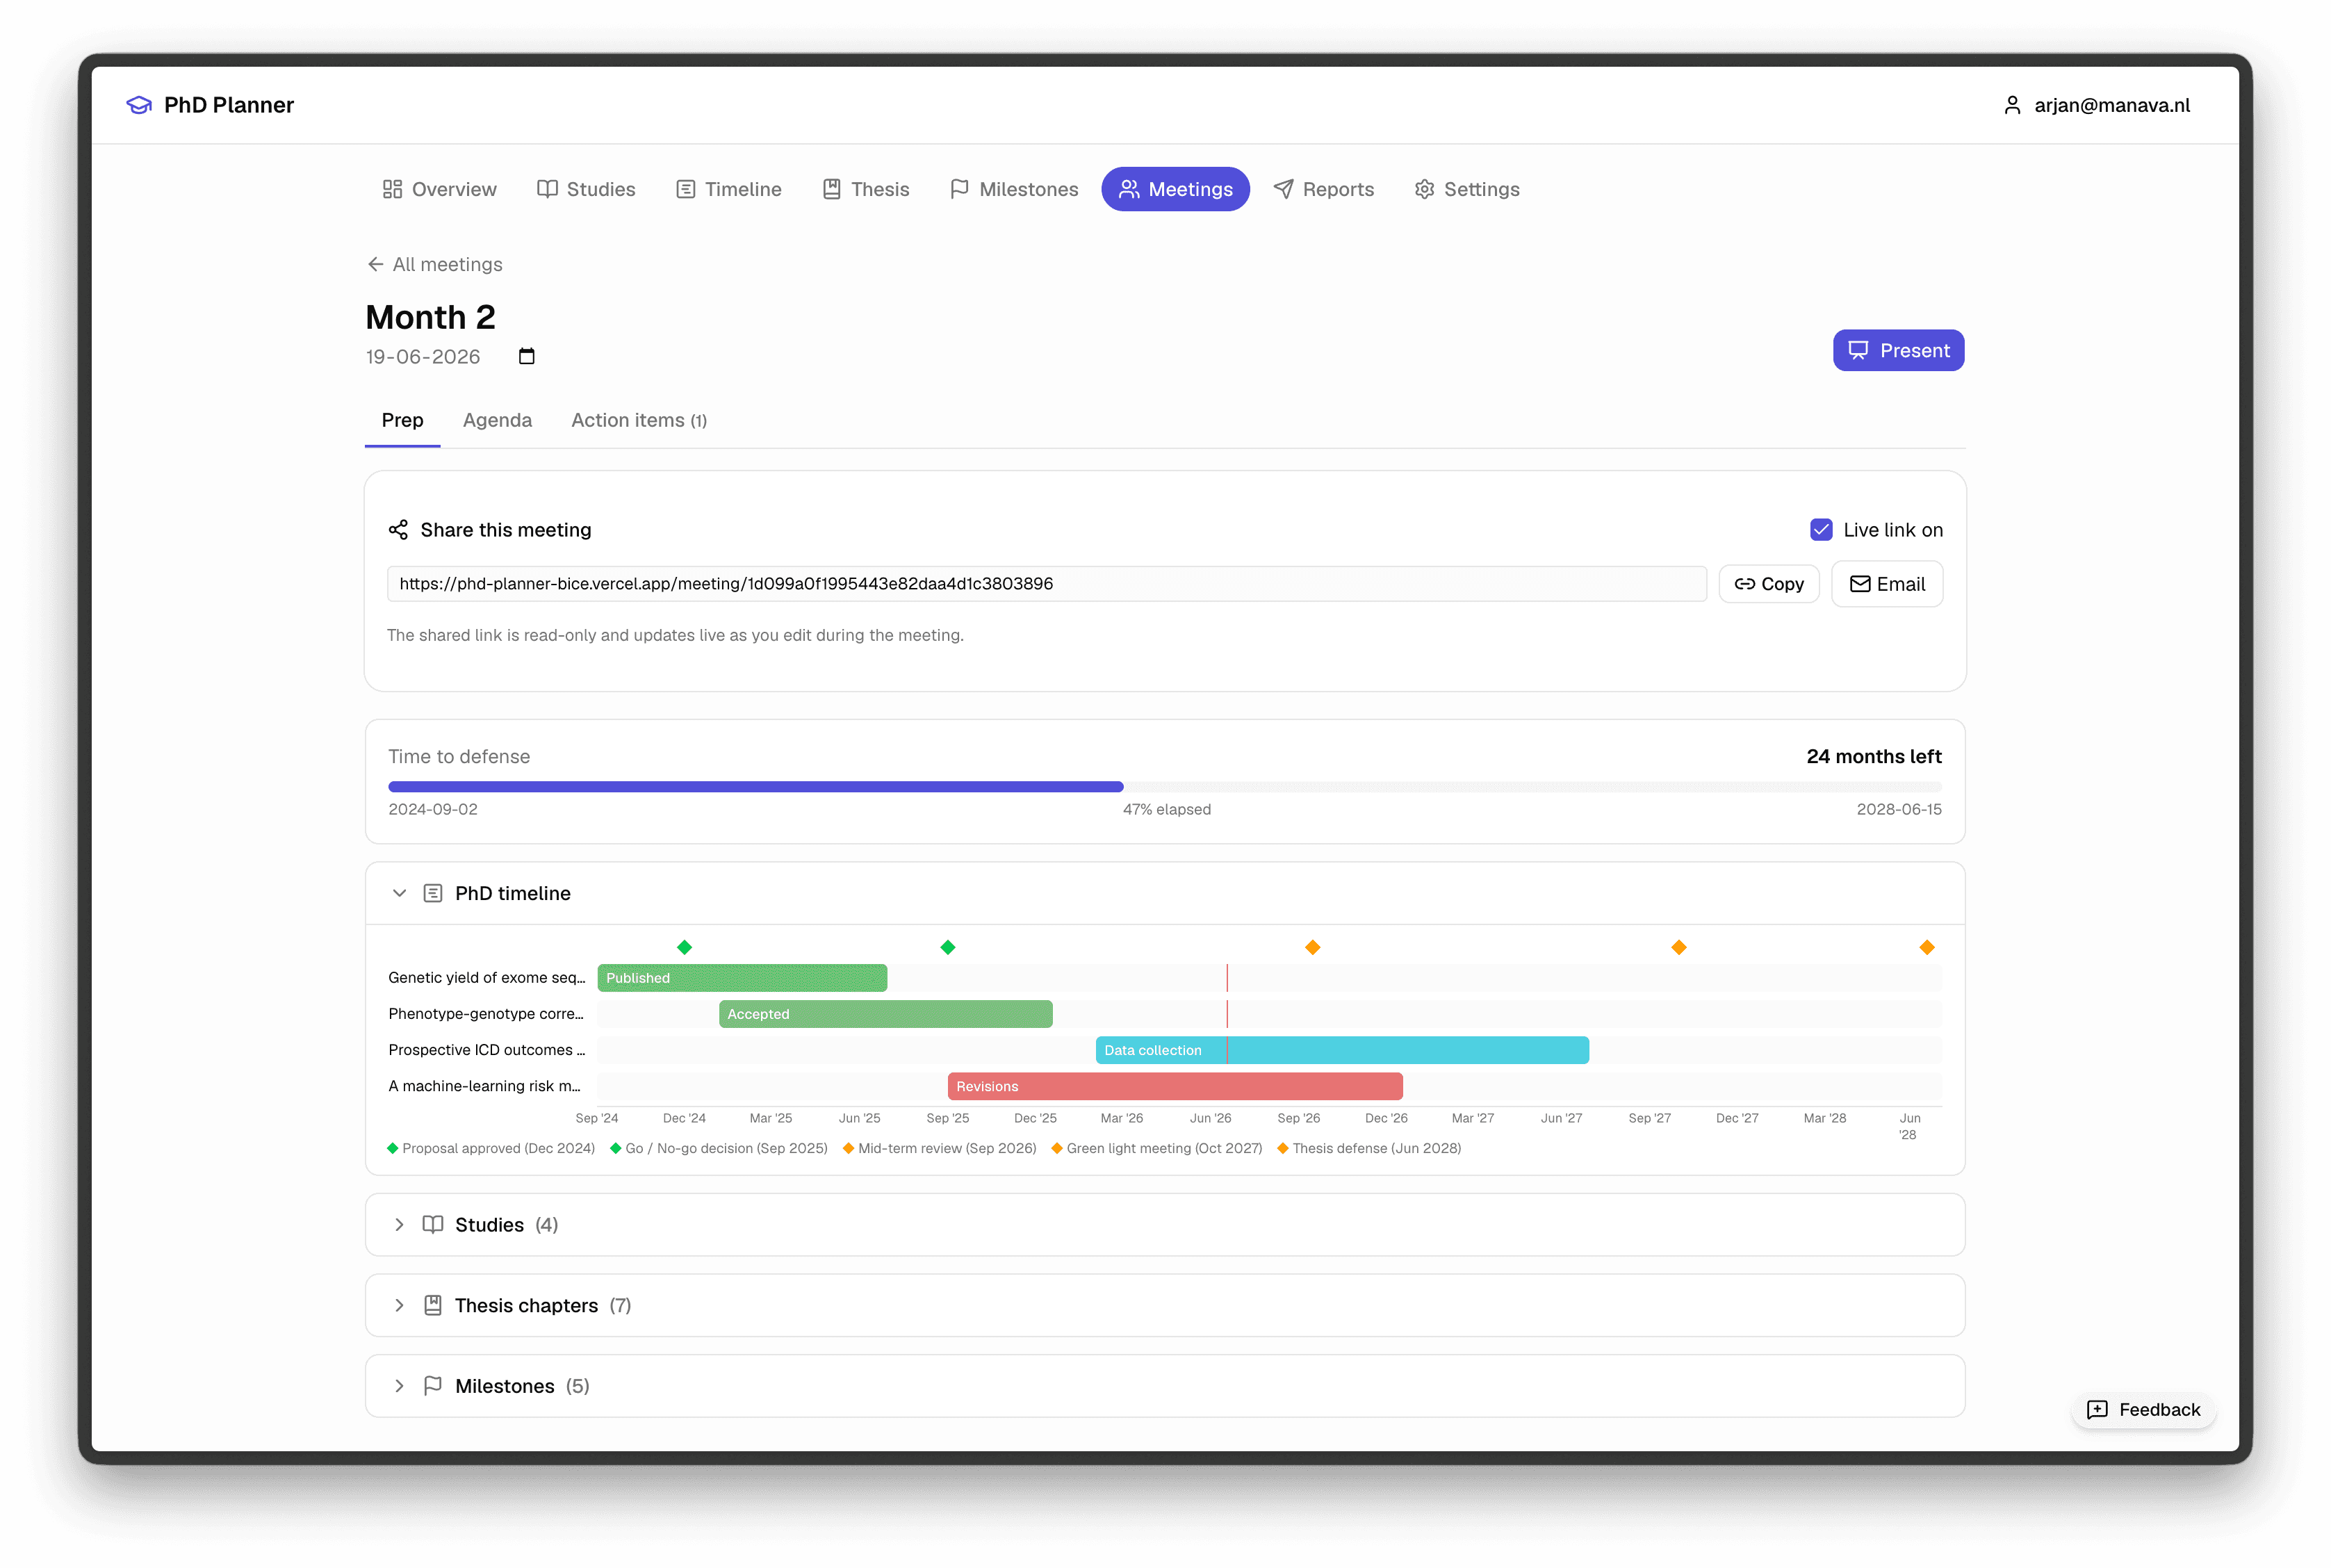Click the 19-06-2026 meeting date
The image size is (2331, 1568).
(423, 357)
